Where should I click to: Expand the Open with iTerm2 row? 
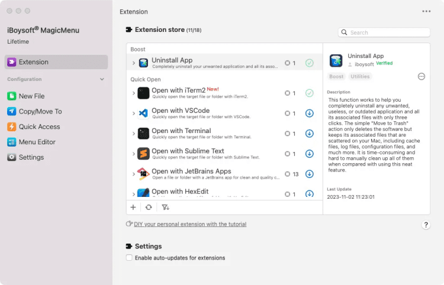click(x=134, y=93)
